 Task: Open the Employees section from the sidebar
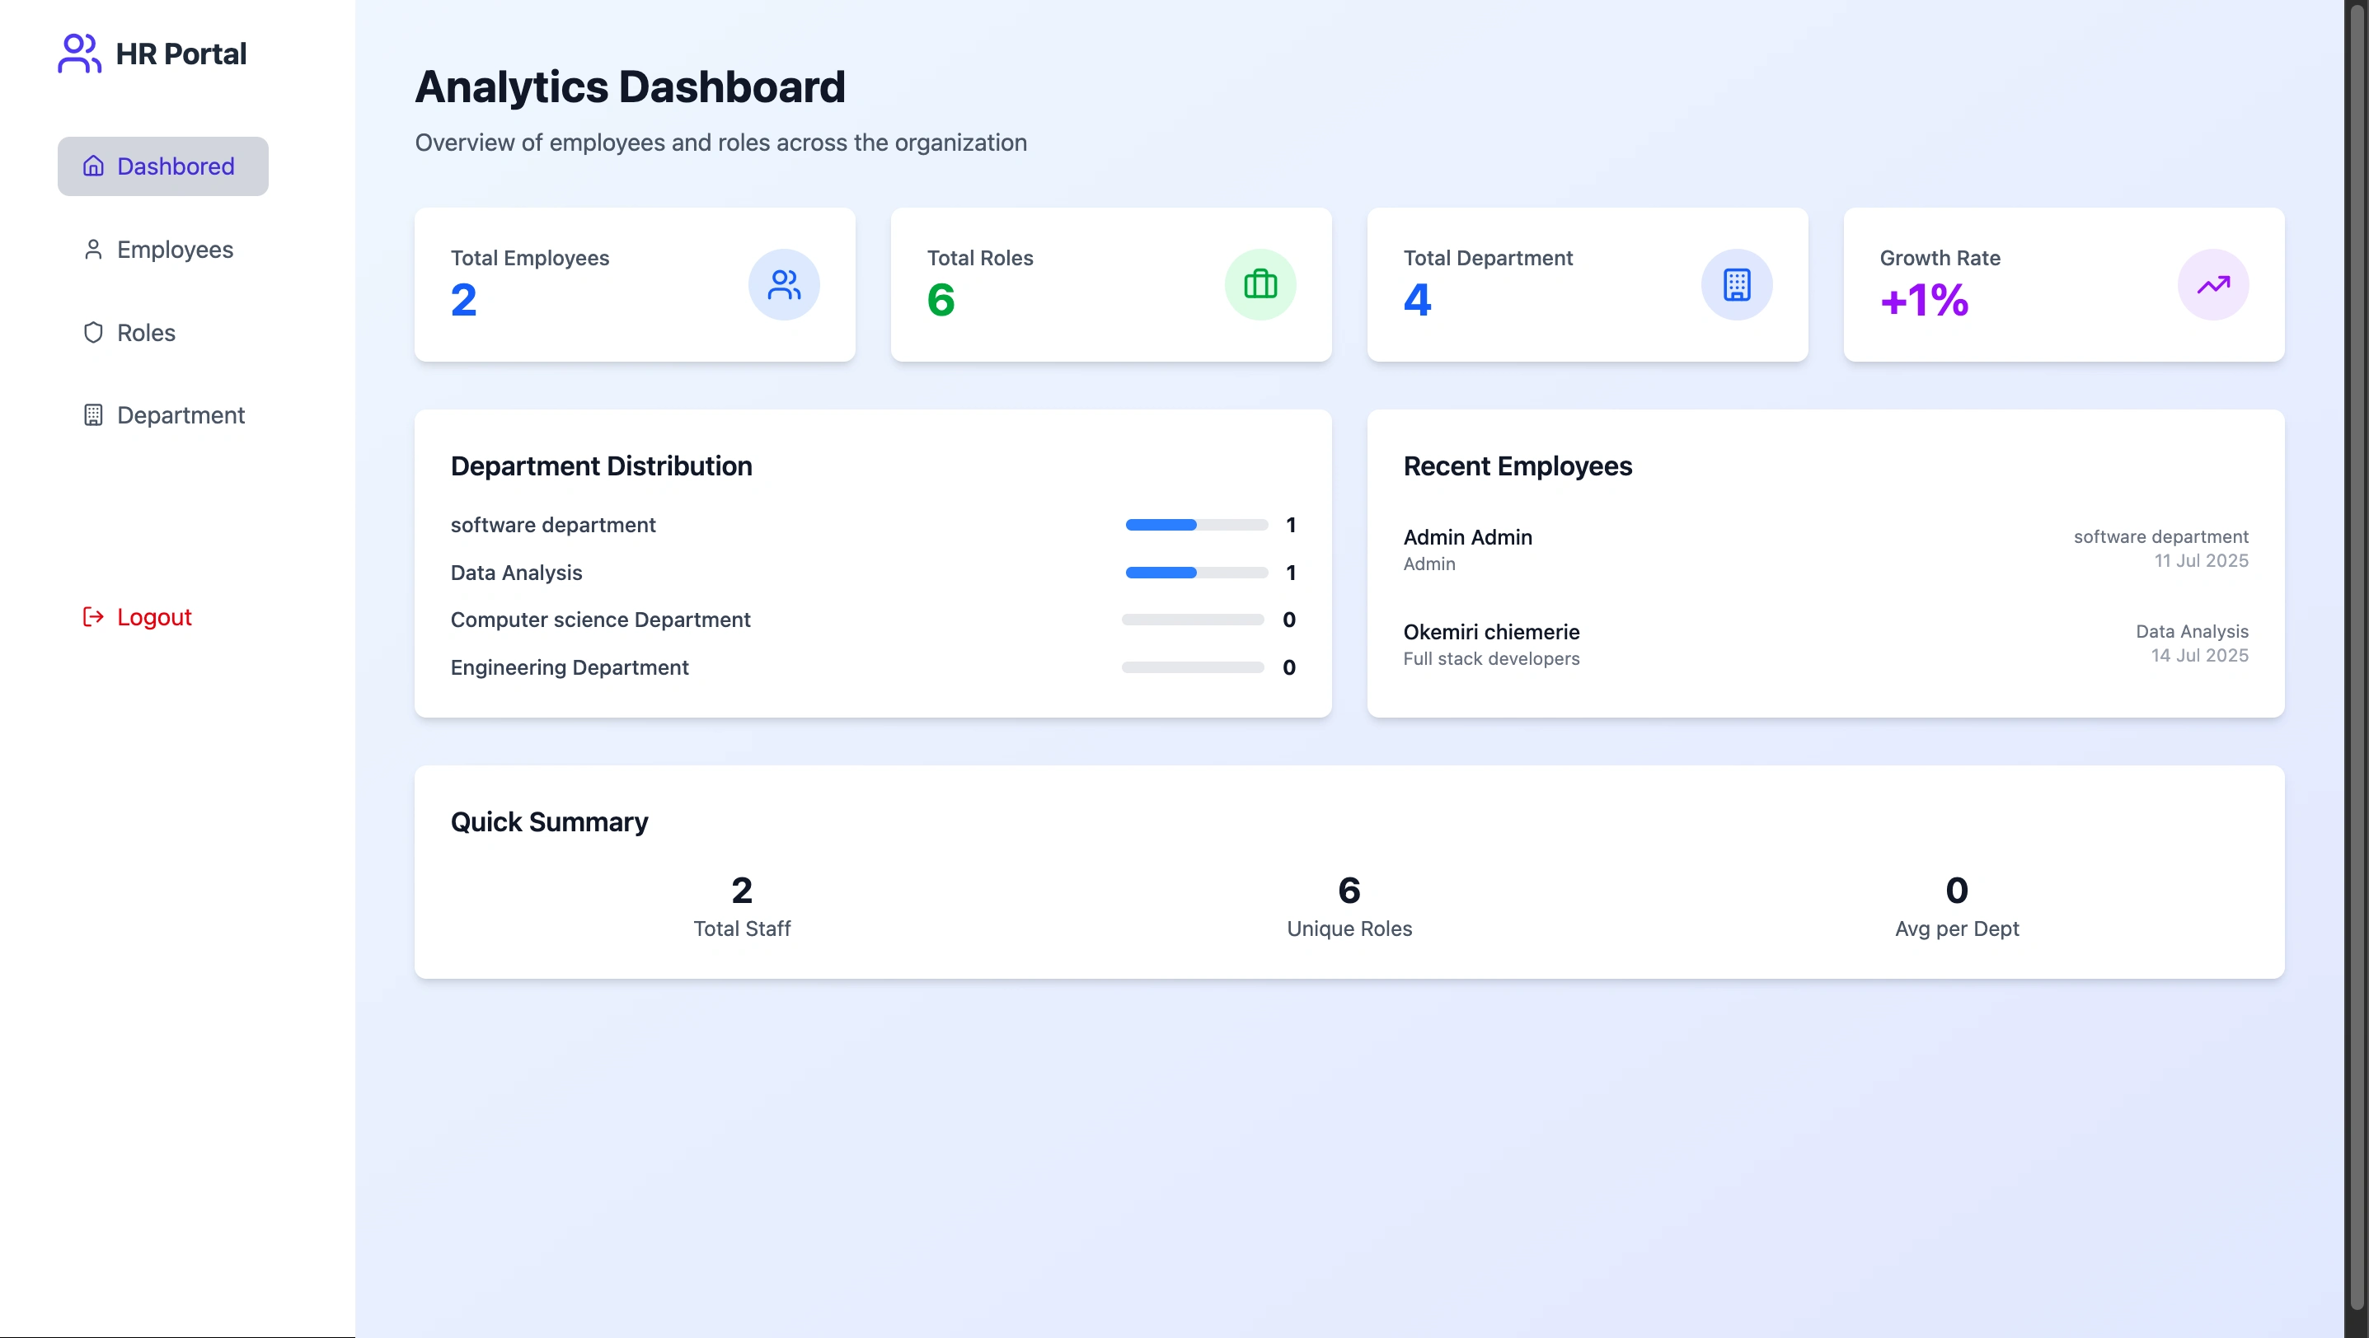pos(175,249)
